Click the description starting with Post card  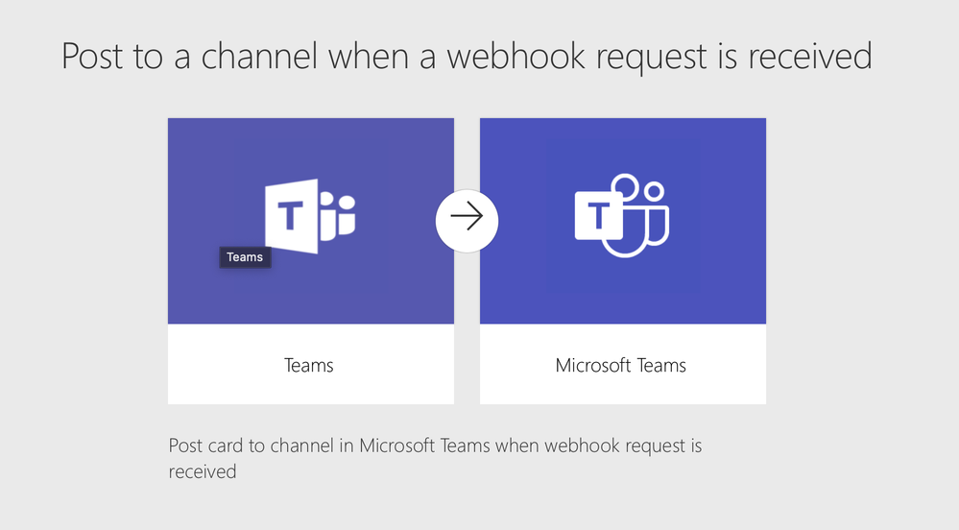tap(435, 458)
